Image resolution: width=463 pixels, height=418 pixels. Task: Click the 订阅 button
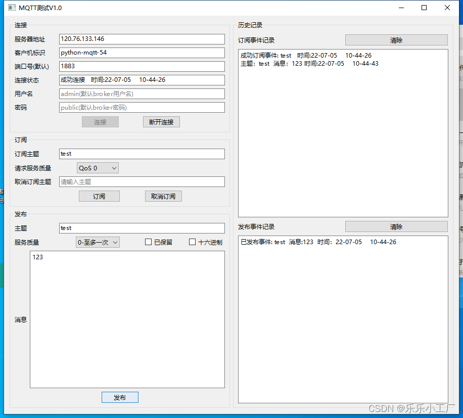pos(99,196)
